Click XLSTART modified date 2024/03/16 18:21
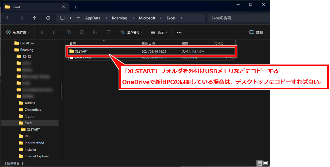330x167 pixels. pyautogui.click(x=154, y=51)
